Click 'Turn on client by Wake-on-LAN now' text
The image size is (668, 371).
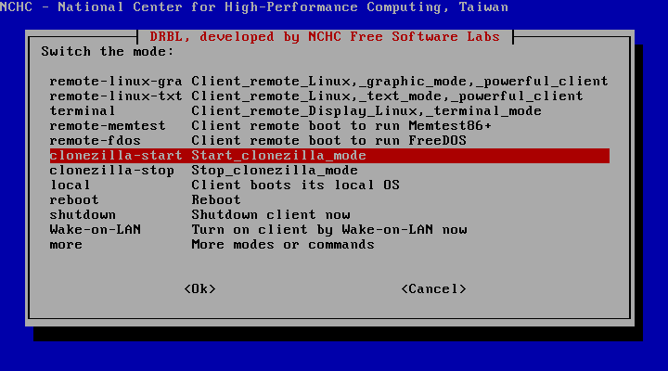point(329,230)
